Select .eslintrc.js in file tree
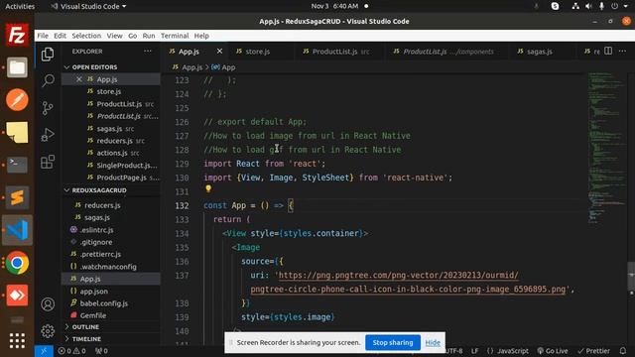The image size is (635, 357). (111, 230)
